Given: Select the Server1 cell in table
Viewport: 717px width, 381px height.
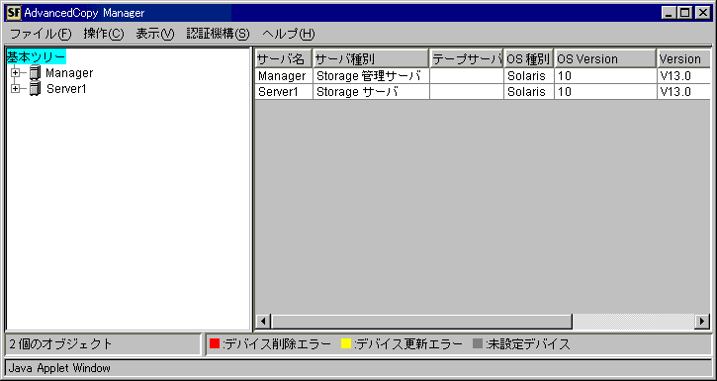Looking at the screenshot, I should coord(284,91).
